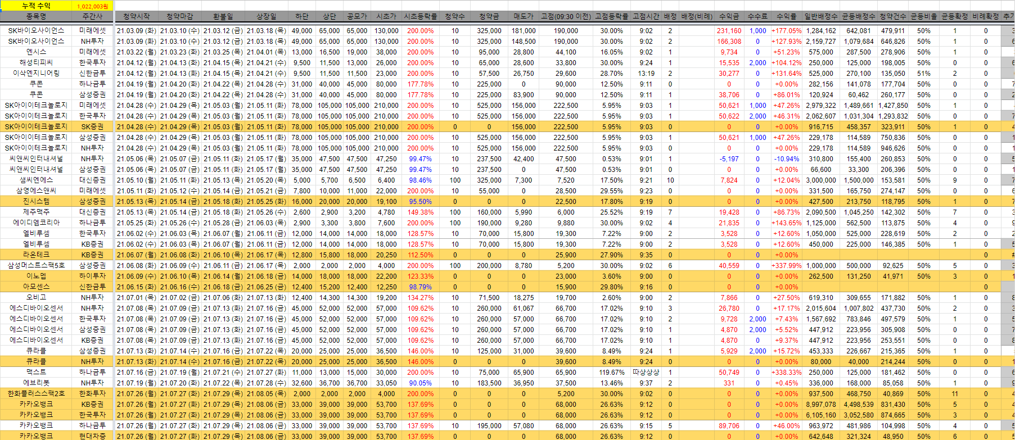Click the highlighted 이노뎁 name cell
The image size is (1015, 440).
coord(37,276)
